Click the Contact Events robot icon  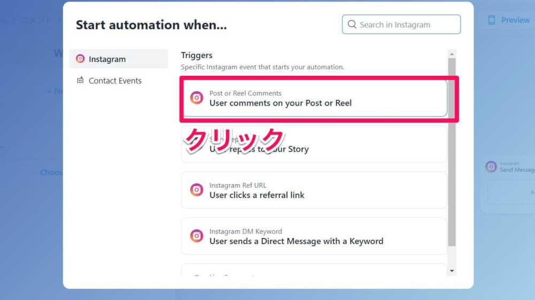coord(80,81)
